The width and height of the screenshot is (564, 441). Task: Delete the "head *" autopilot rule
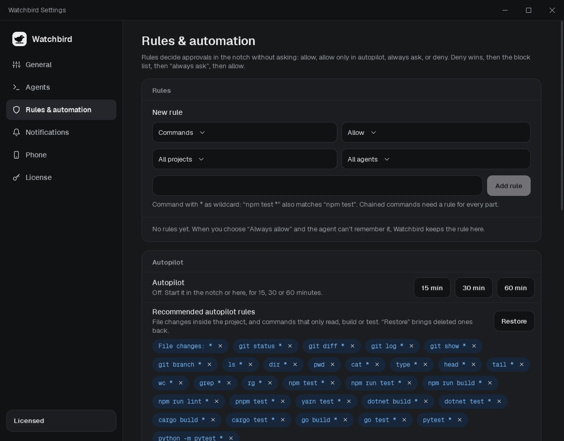click(473, 364)
